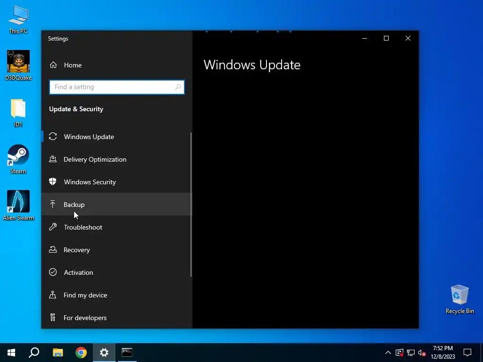This screenshot has width=483, height=362.
Task: Click the For developers tools icon
Action: point(53,317)
